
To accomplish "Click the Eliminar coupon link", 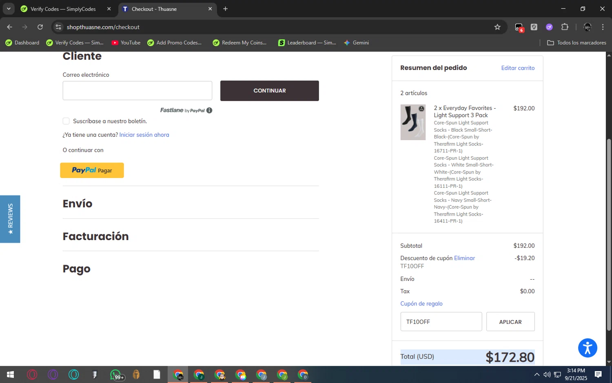I will (x=464, y=258).
